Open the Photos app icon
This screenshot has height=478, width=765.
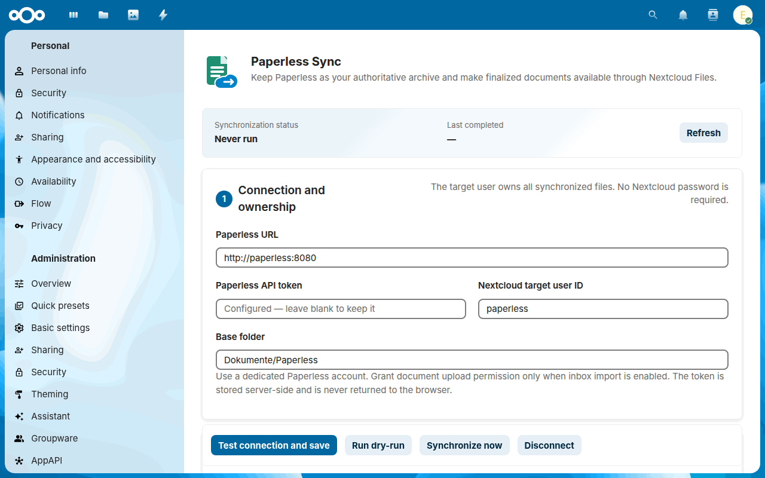coord(133,15)
